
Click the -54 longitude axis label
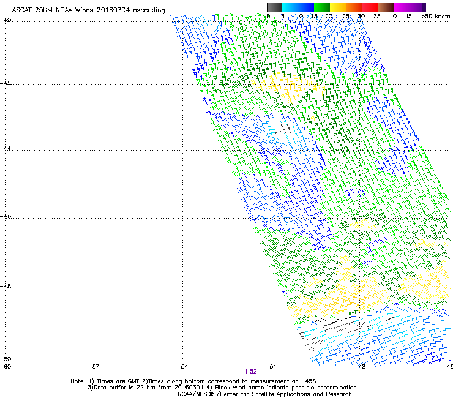tap(182, 367)
